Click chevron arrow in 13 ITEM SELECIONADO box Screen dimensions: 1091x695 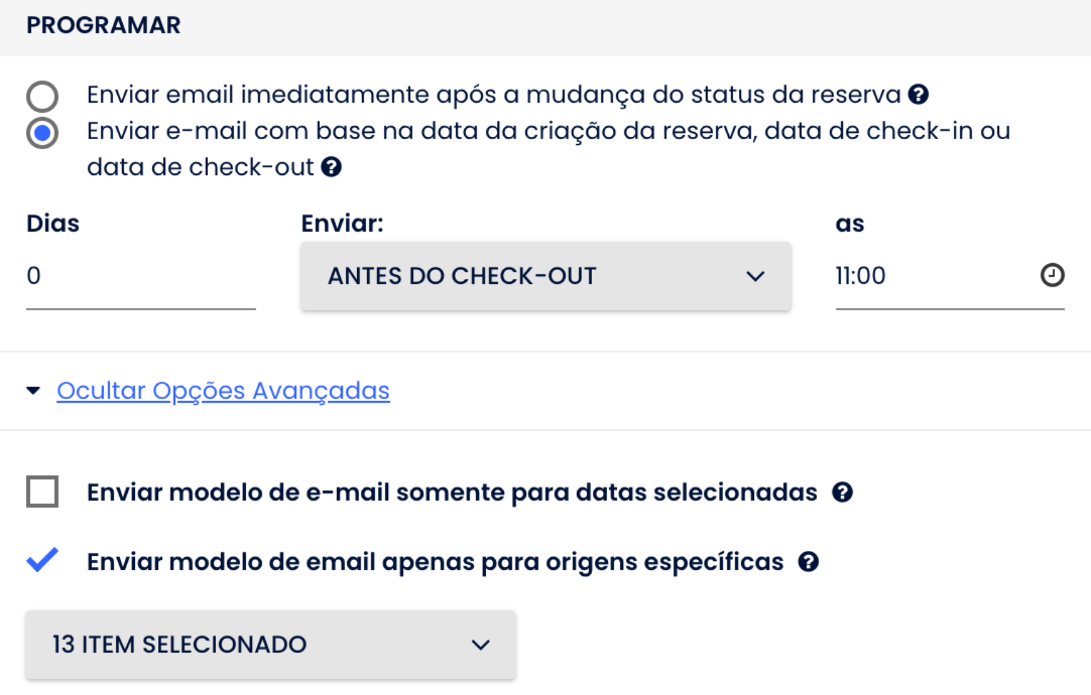[x=481, y=645]
